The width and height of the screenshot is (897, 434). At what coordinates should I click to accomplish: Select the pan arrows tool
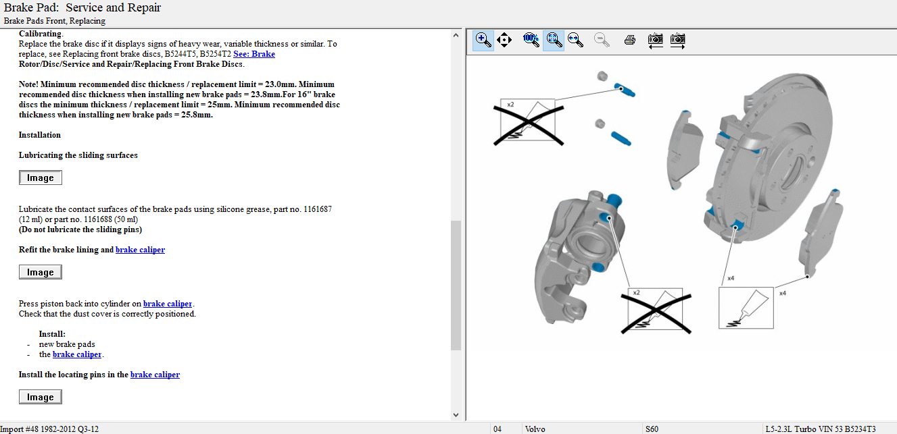pyautogui.click(x=504, y=40)
